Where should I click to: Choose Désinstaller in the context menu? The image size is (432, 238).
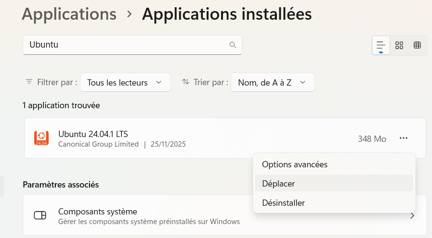[x=334, y=203]
